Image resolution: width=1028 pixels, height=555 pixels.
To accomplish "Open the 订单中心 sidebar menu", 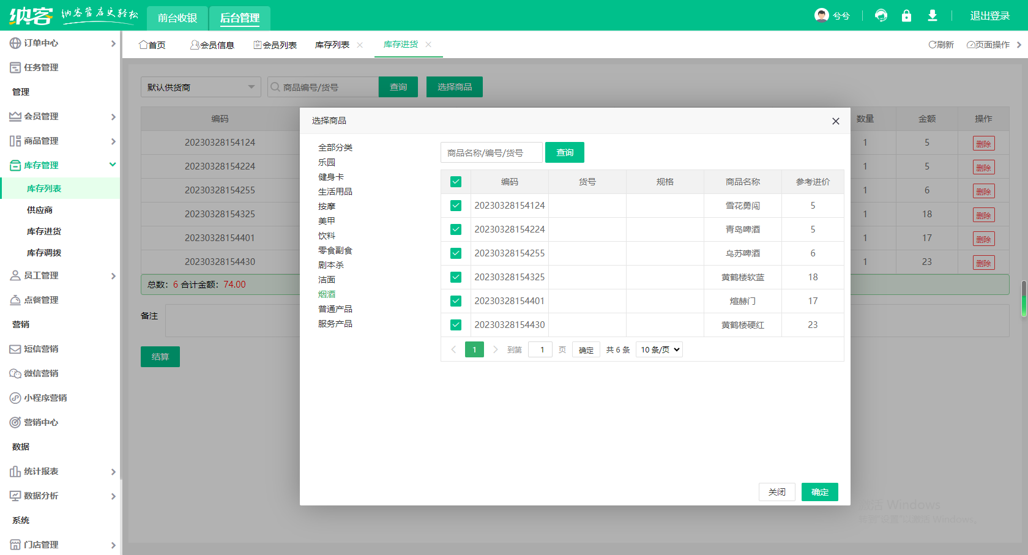I will pos(61,43).
